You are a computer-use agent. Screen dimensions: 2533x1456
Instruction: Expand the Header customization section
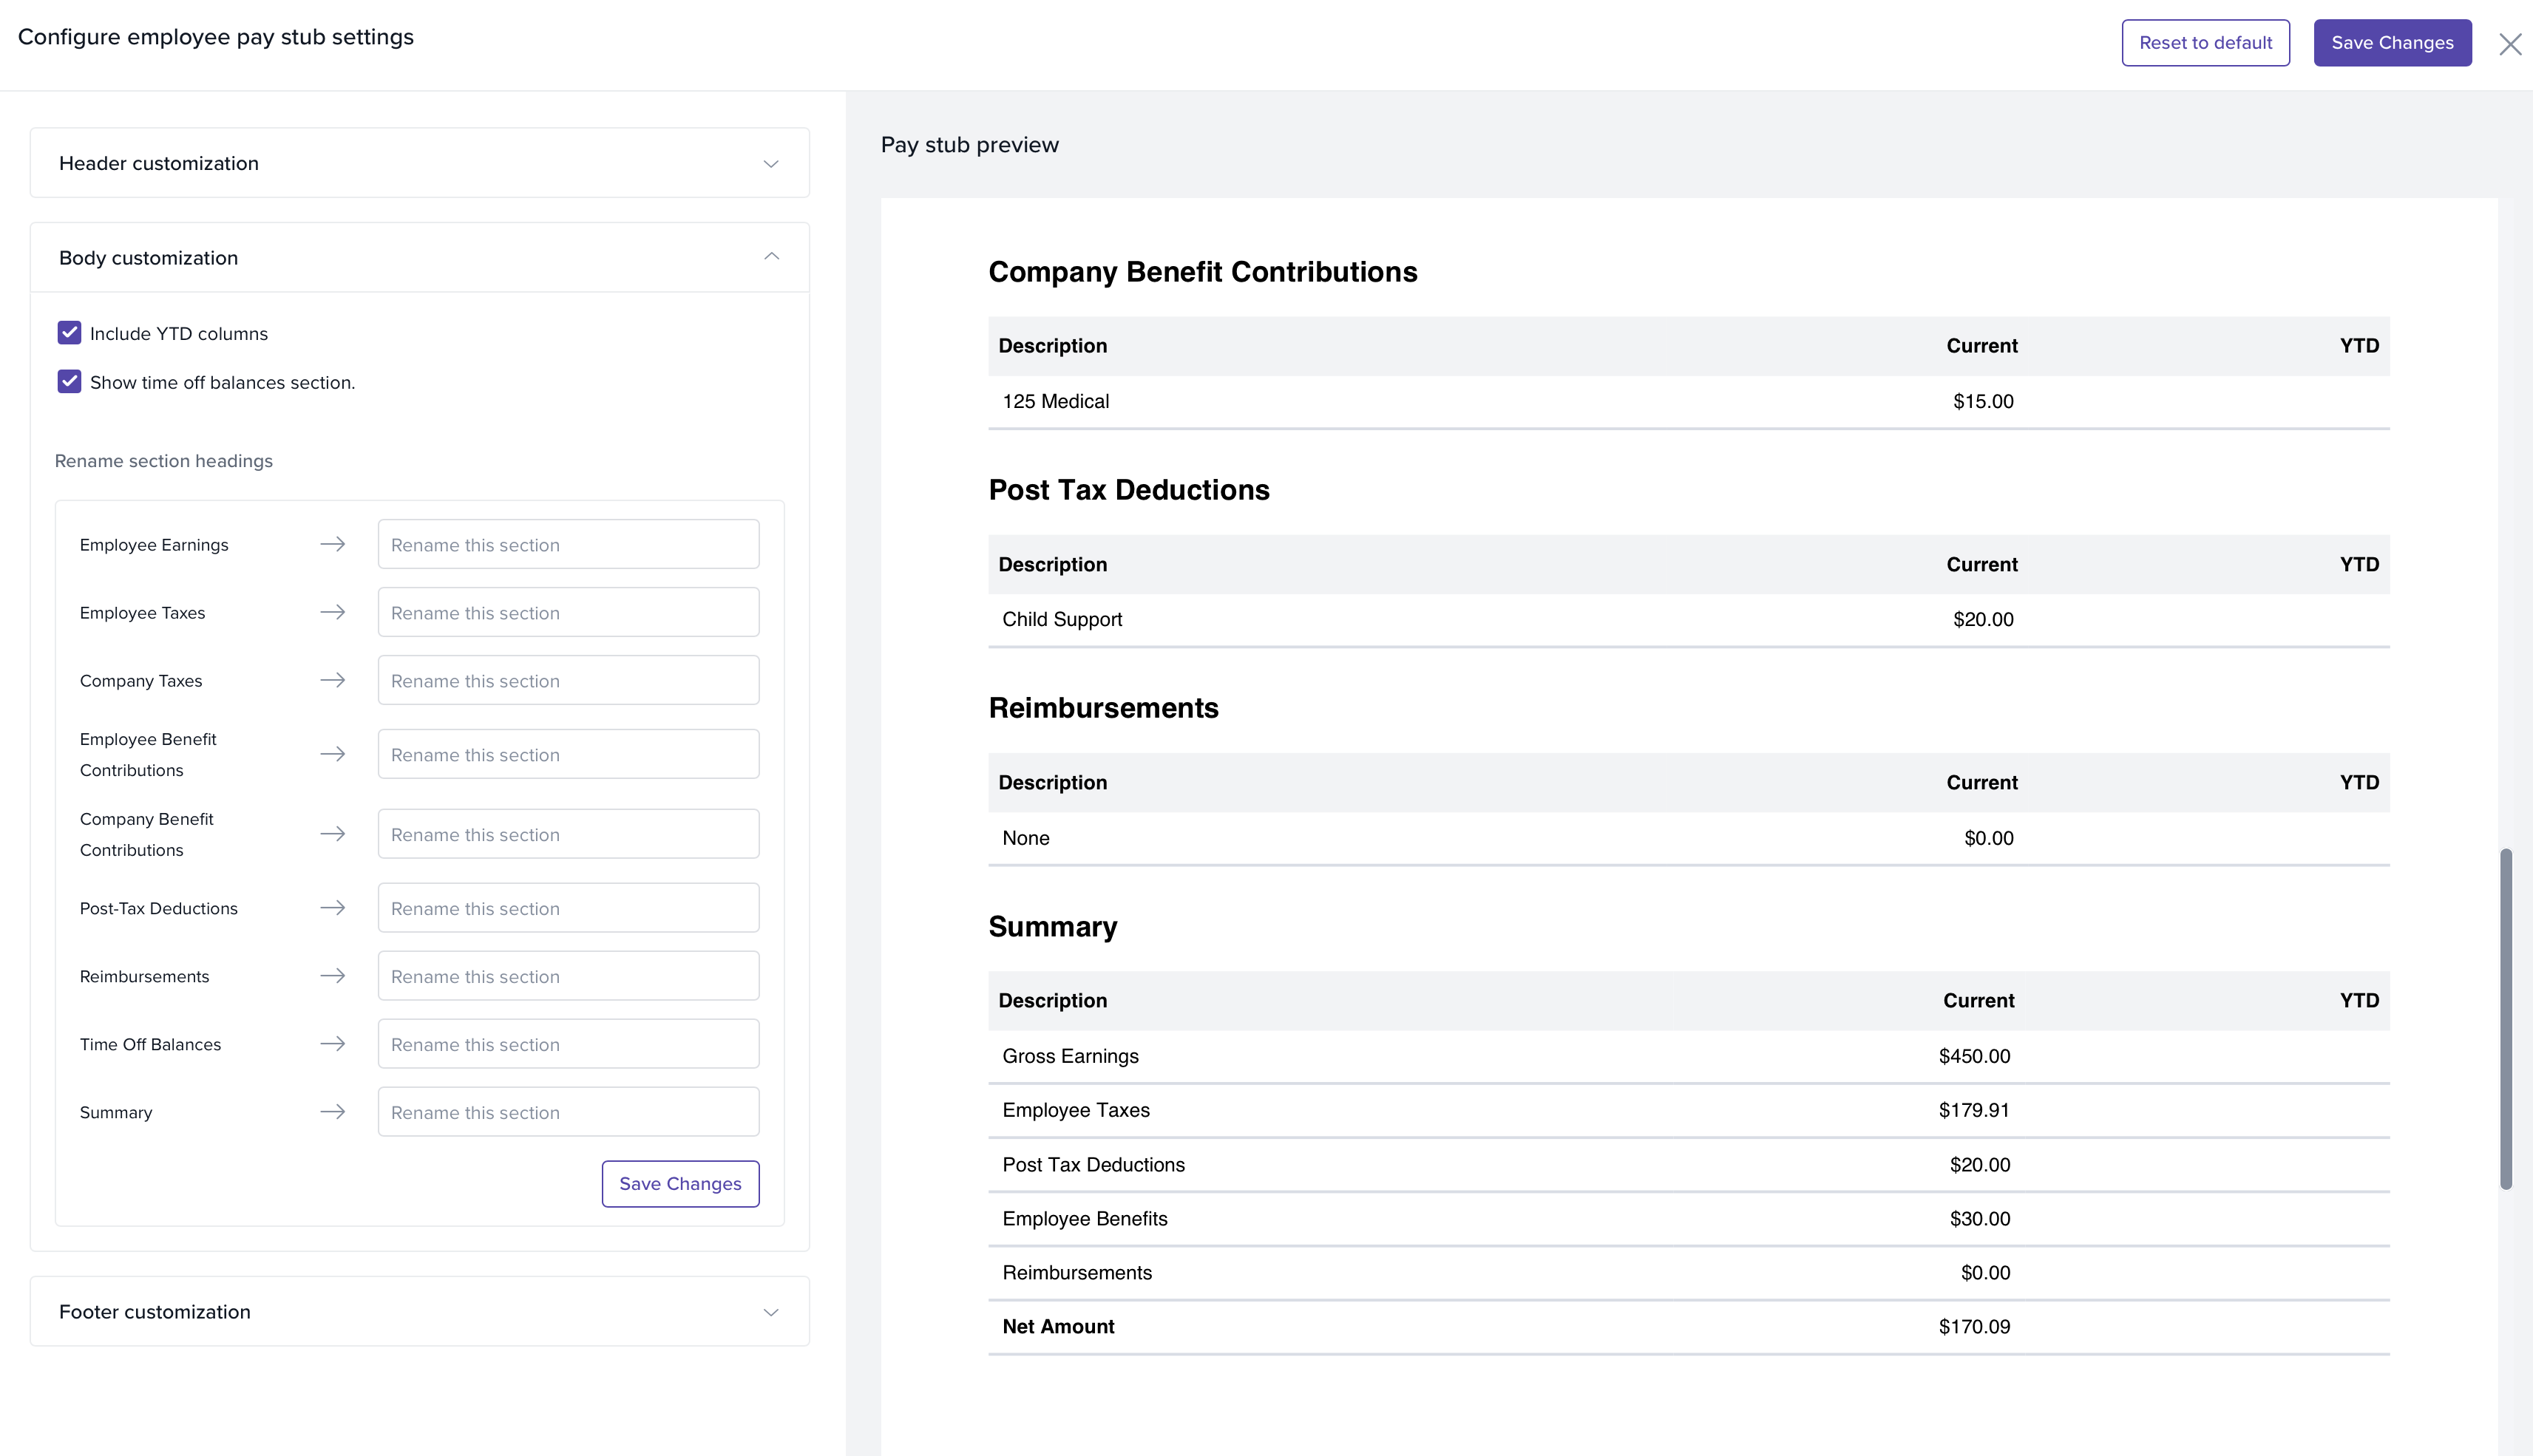click(419, 163)
